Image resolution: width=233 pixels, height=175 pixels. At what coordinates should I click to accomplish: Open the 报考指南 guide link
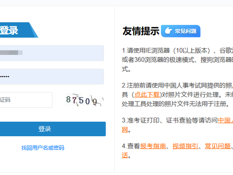click(153, 146)
